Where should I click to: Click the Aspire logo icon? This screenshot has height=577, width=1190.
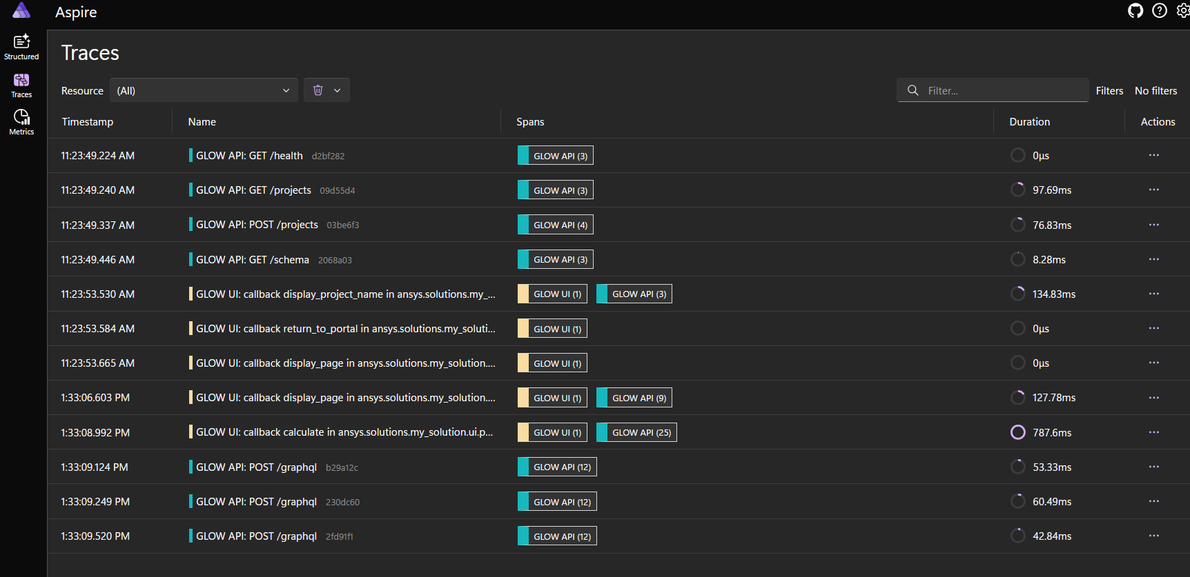pyautogui.click(x=21, y=10)
